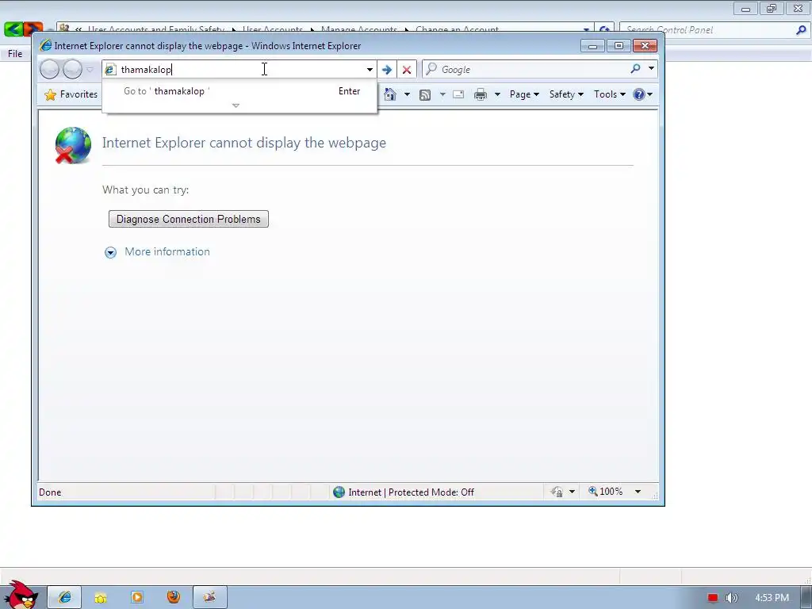Screen dimensions: 812x609
Task: Open the zoom level dropdown arrow
Action: 638,492
